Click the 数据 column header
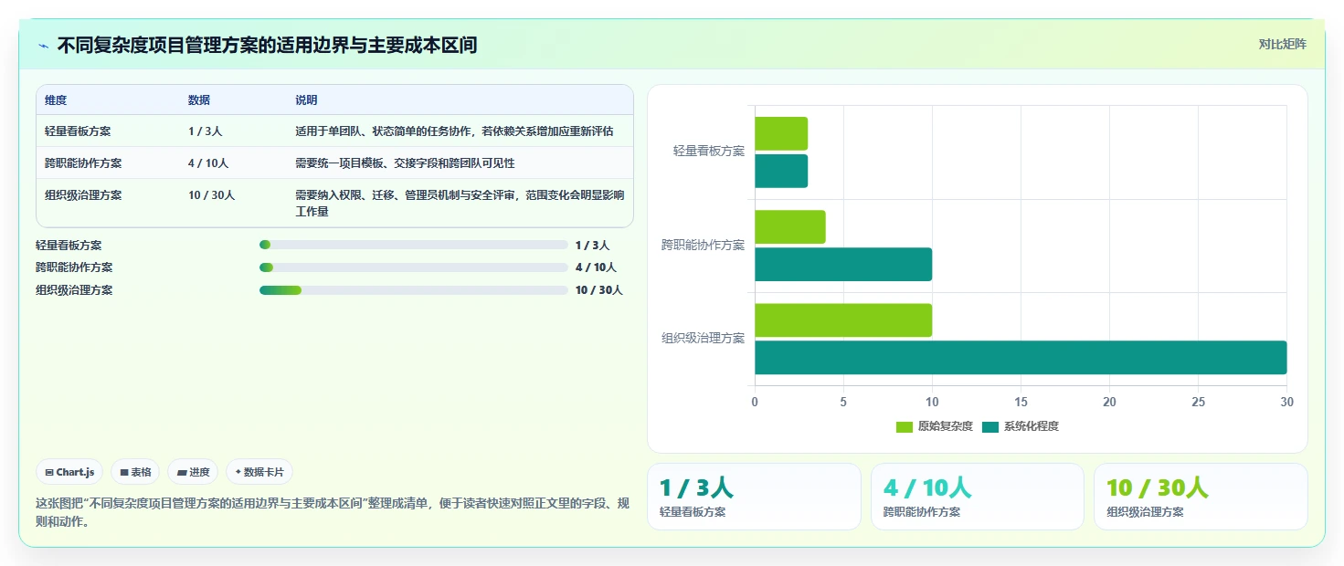Image resolution: width=1344 pixels, height=566 pixels. [199, 100]
